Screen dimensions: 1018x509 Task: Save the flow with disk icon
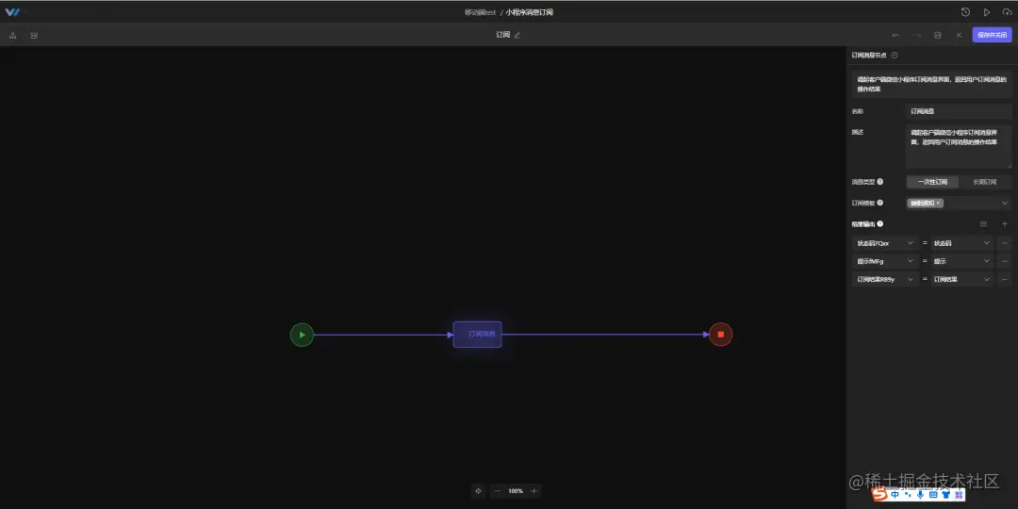tap(938, 35)
